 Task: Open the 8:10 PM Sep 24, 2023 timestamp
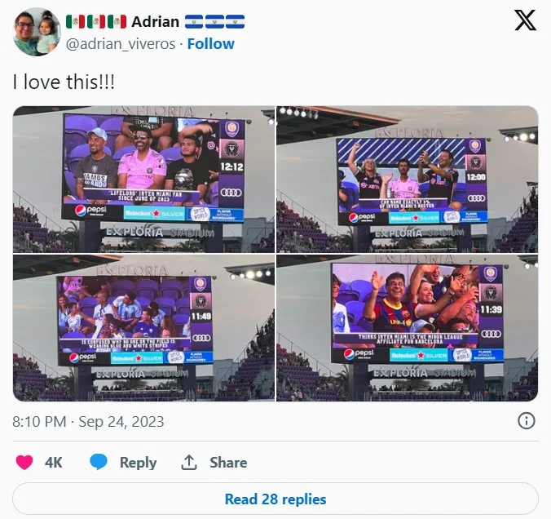(88, 422)
